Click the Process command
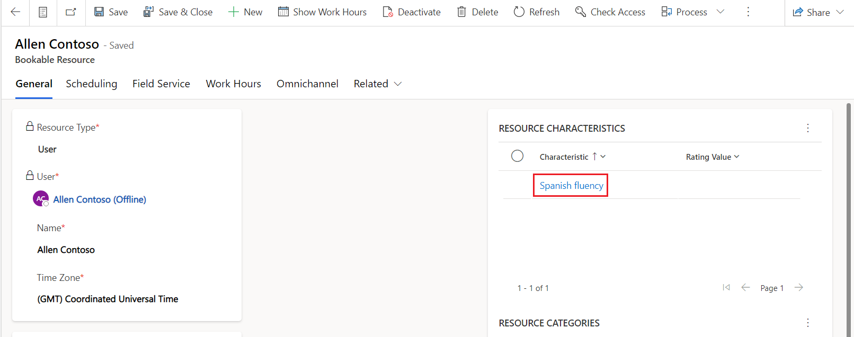The image size is (854, 337). (x=684, y=12)
